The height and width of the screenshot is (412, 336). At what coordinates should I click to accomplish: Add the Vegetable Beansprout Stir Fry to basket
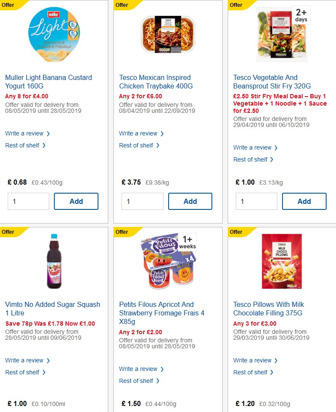[x=304, y=201]
